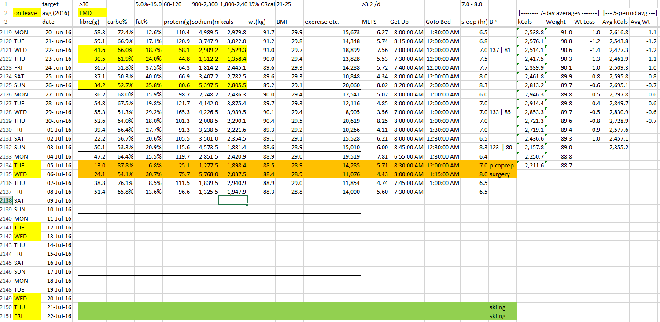
Task: Click Avg kCals value 2,355.2
Action: click(x=615, y=148)
